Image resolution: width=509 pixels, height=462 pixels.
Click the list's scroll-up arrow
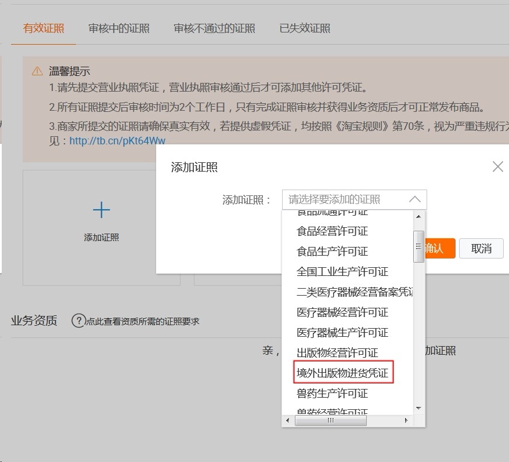click(x=418, y=217)
